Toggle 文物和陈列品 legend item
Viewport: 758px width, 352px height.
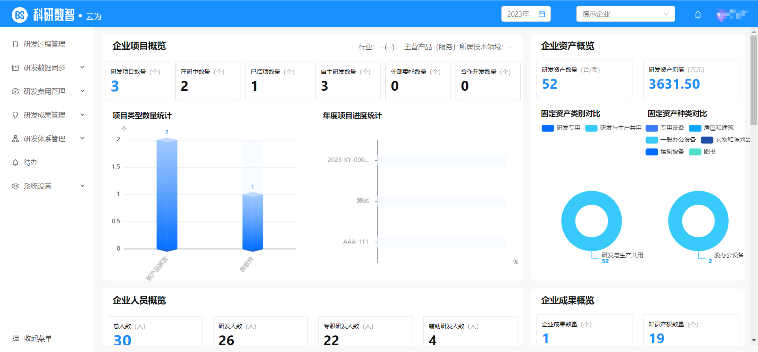pyautogui.click(x=726, y=140)
